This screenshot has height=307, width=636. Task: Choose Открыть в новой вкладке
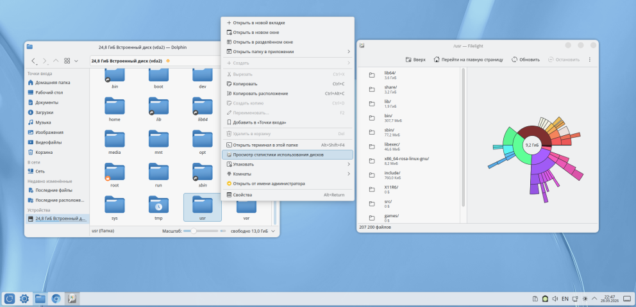click(288, 22)
